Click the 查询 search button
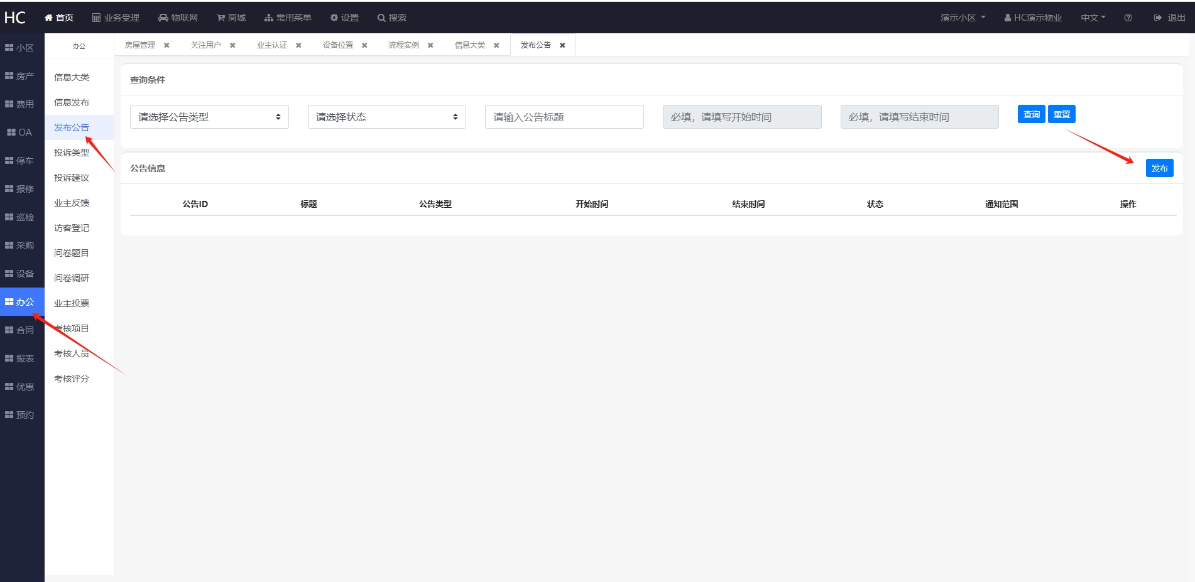 1032,114
